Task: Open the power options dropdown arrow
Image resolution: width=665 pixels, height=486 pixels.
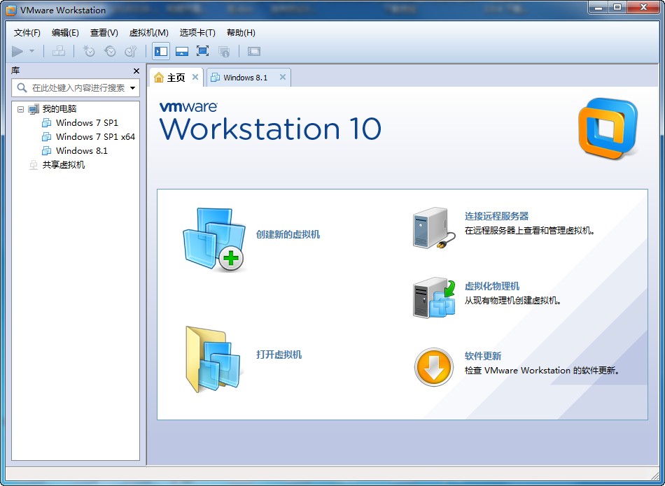Action: click(31, 50)
